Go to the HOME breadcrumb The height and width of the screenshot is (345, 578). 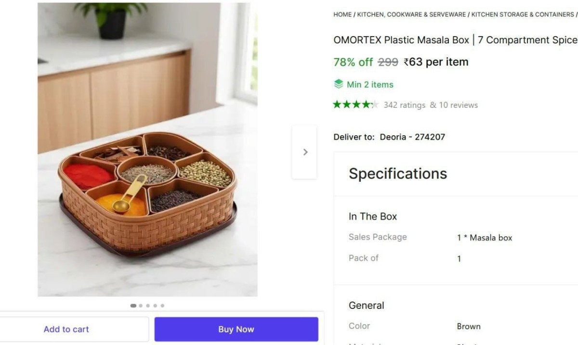342,14
